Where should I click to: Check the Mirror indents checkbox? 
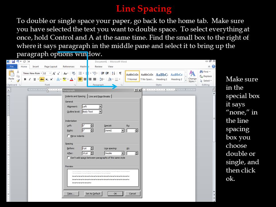pyautogui.click(x=68, y=136)
